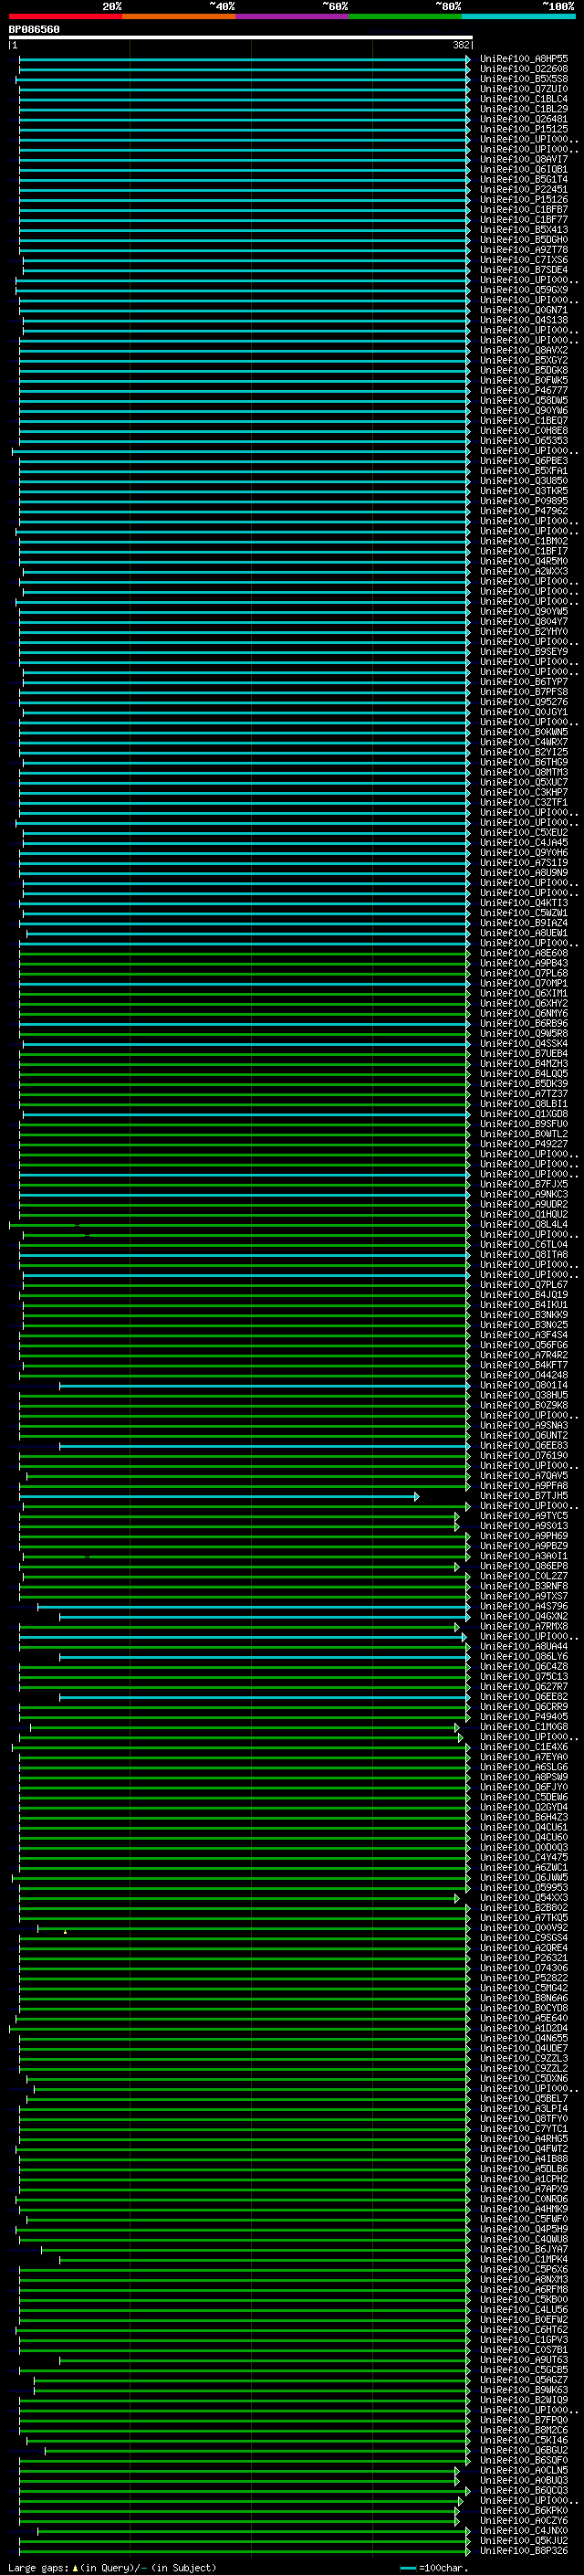Screen dimensions: 584x2575
Task: Click hit label UniRef100_Q6XIM1
Action: coord(524,994)
